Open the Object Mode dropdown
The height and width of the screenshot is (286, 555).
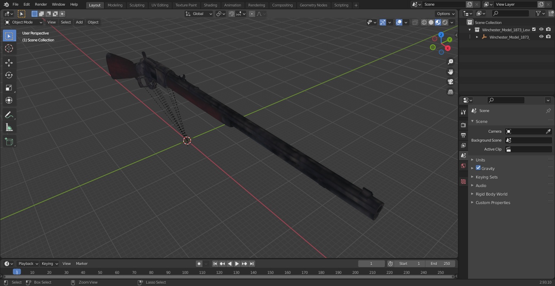pos(24,22)
